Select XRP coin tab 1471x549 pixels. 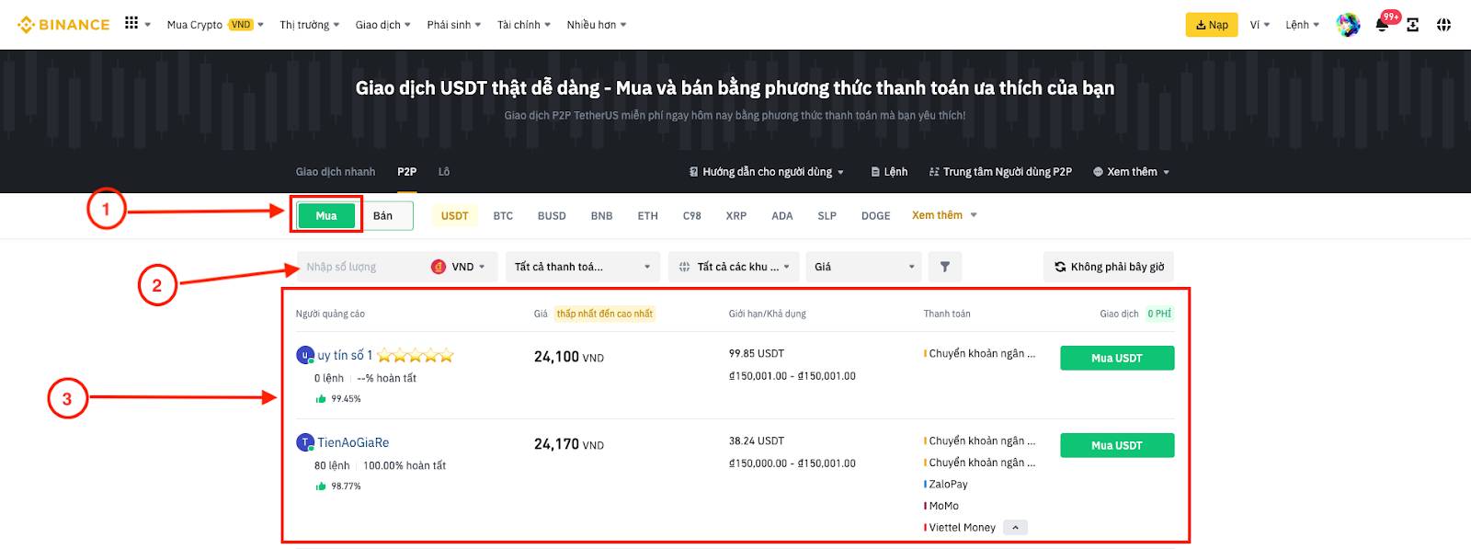pyautogui.click(x=736, y=216)
